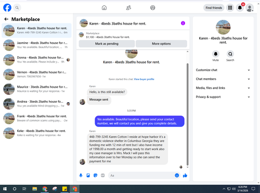Open Sticky Notes from the taskbar
This screenshot has height=193, width=260.
[64, 189]
